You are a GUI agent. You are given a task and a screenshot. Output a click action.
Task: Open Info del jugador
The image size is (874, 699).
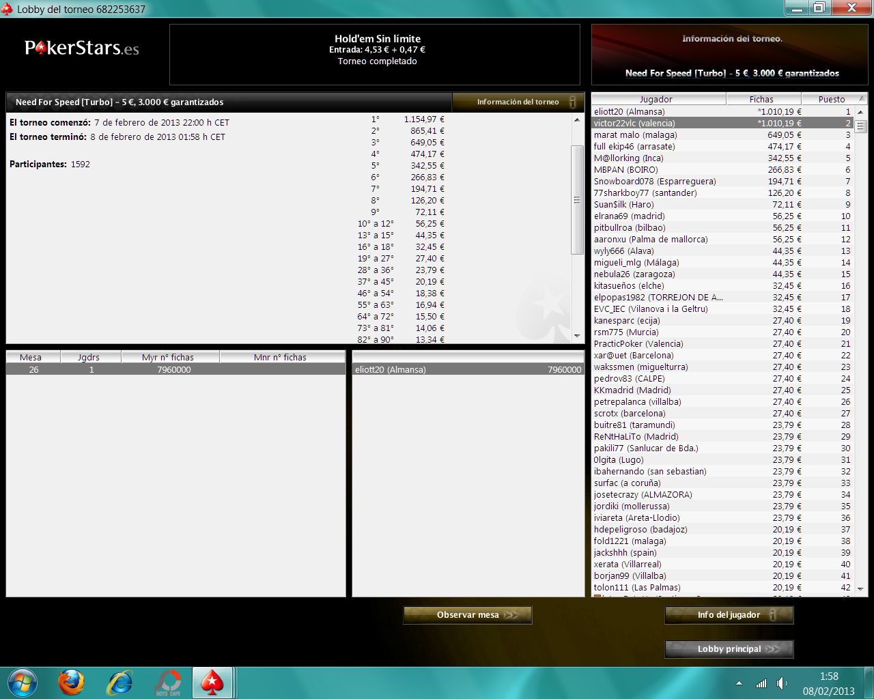coord(729,615)
